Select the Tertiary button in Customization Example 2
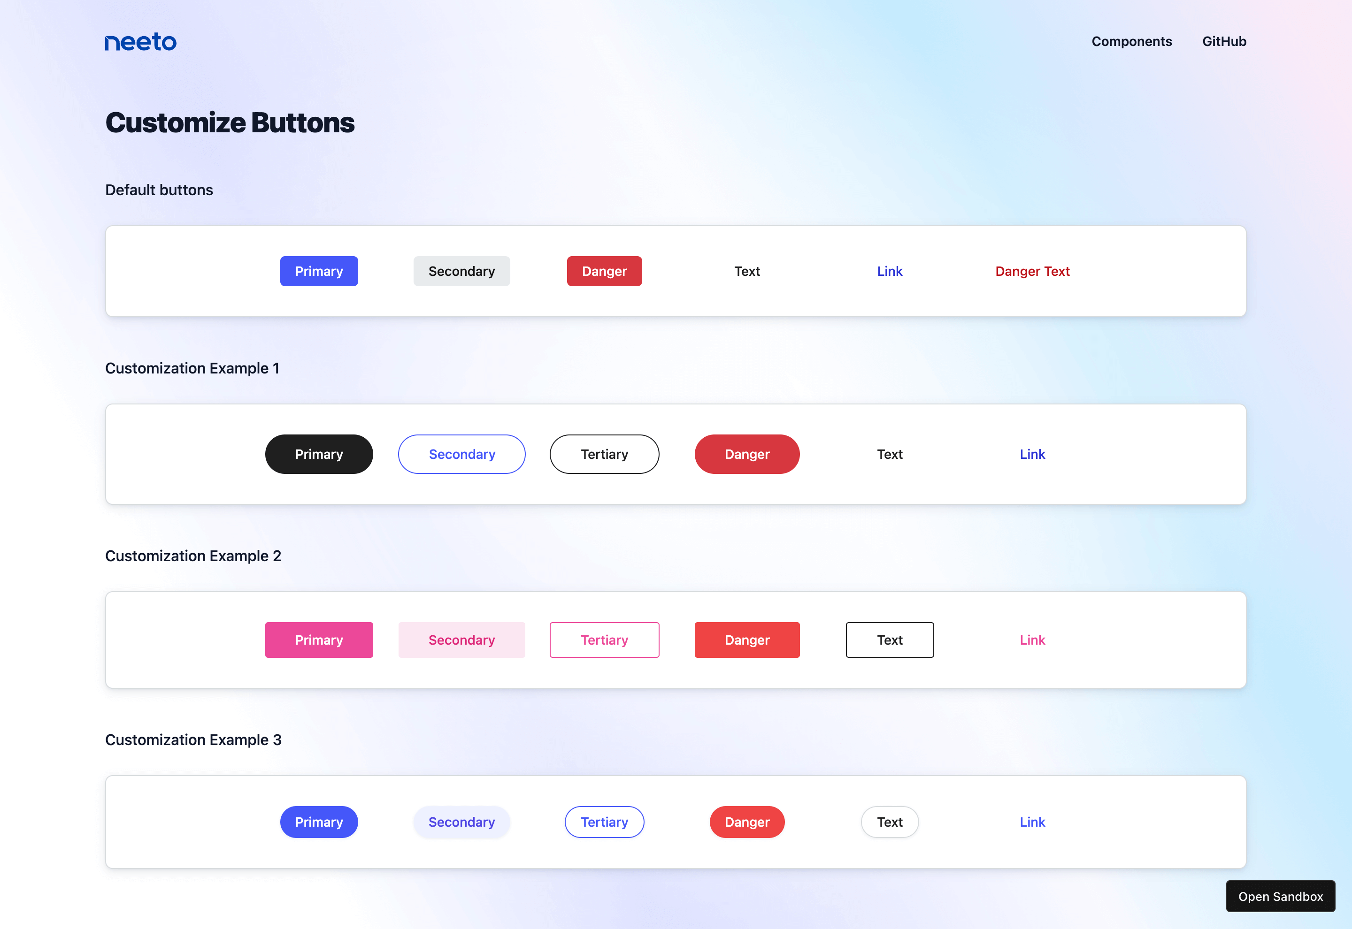1352x929 pixels. (604, 640)
